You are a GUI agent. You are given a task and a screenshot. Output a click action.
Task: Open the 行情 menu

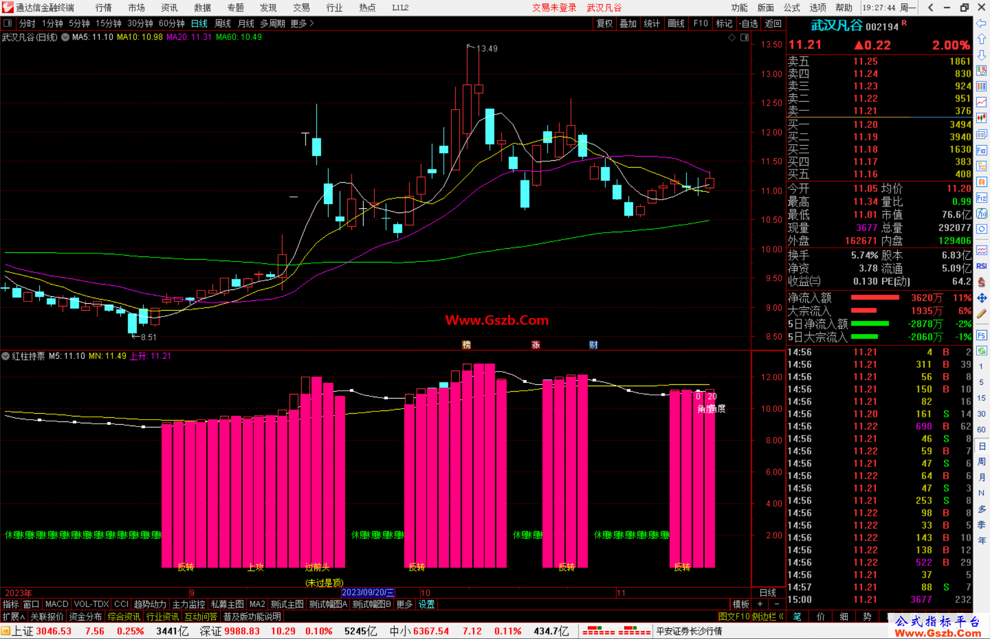(x=104, y=8)
